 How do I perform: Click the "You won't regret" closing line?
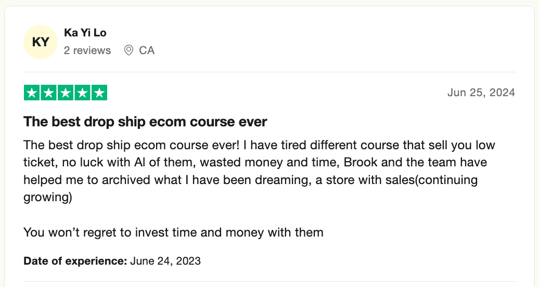(173, 232)
